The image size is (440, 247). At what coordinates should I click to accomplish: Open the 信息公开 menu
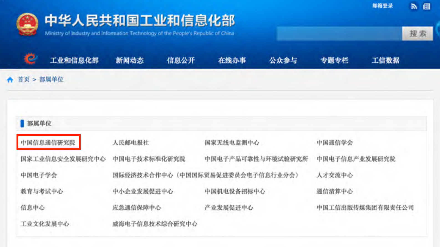181,60
